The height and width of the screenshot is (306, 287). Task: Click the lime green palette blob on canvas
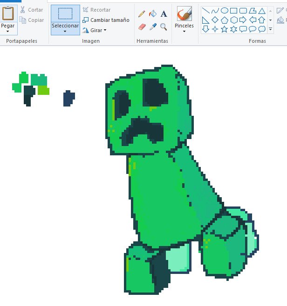(x=43, y=90)
